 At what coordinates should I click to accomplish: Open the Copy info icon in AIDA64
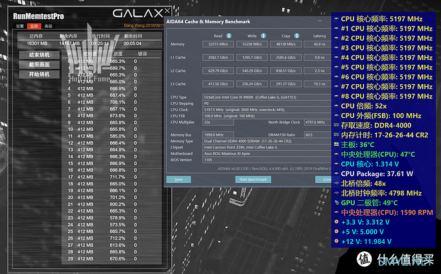[x=297, y=36]
